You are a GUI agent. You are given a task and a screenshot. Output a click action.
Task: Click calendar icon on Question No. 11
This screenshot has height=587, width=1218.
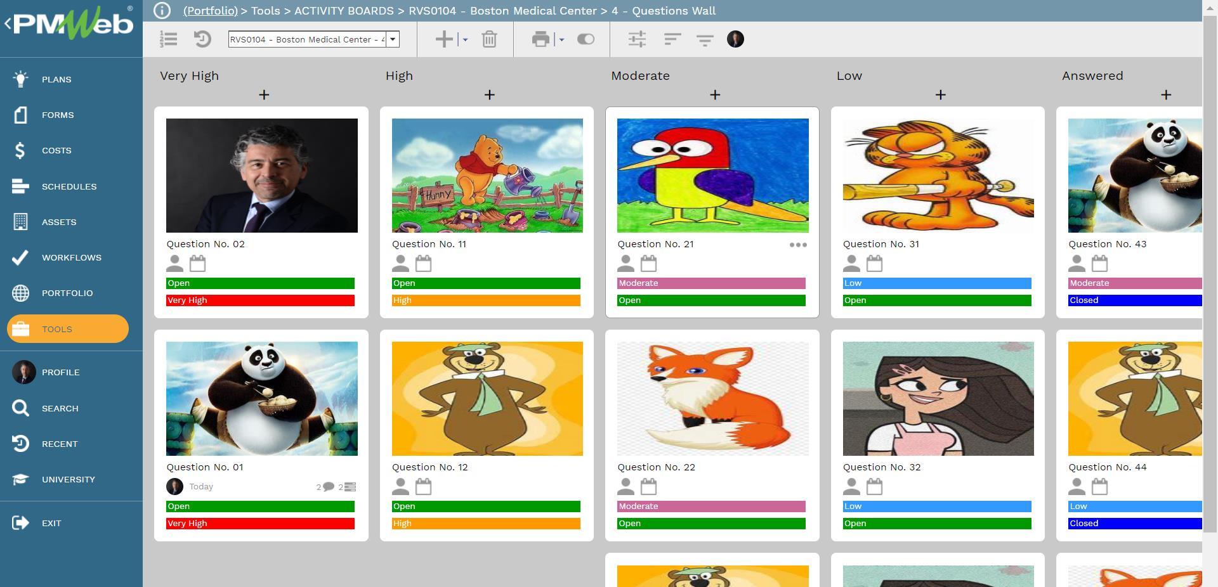[x=423, y=263]
